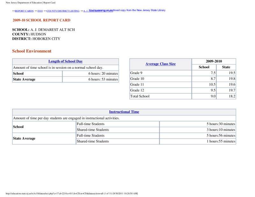The width and height of the screenshot is (255, 197).
Task: Select the Grade 12 state value 19.7
Action: (232, 90)
